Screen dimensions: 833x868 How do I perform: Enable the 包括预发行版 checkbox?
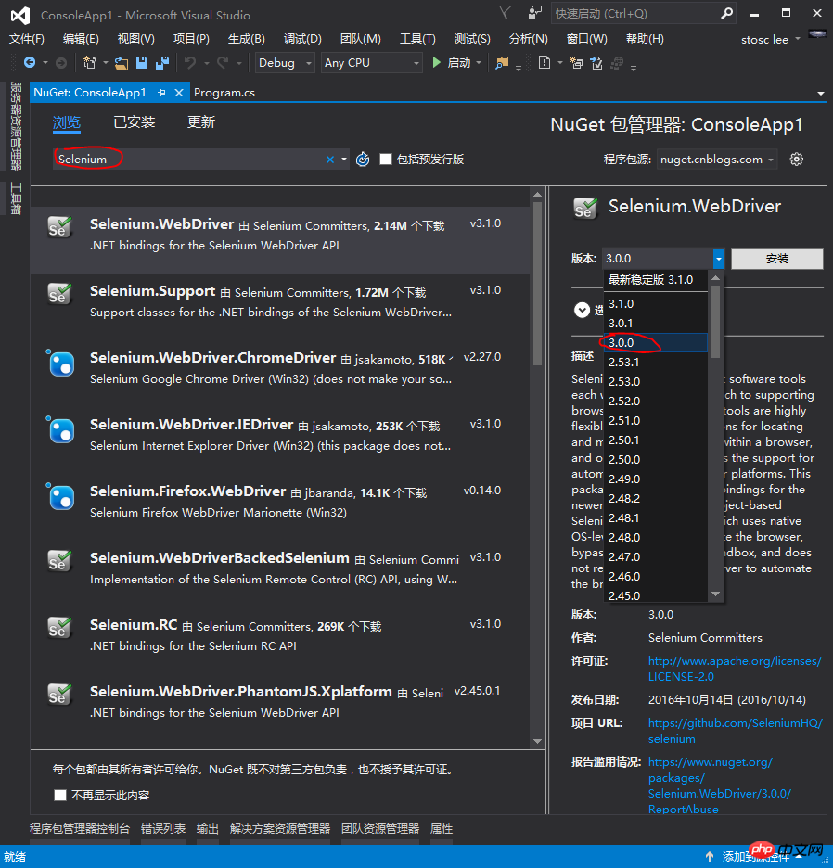coord(386,160)
